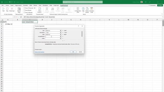This screenshot has height=92, width=164.
Task: Select cell A2 with 23-Mar-22
Action: (8, 24)
